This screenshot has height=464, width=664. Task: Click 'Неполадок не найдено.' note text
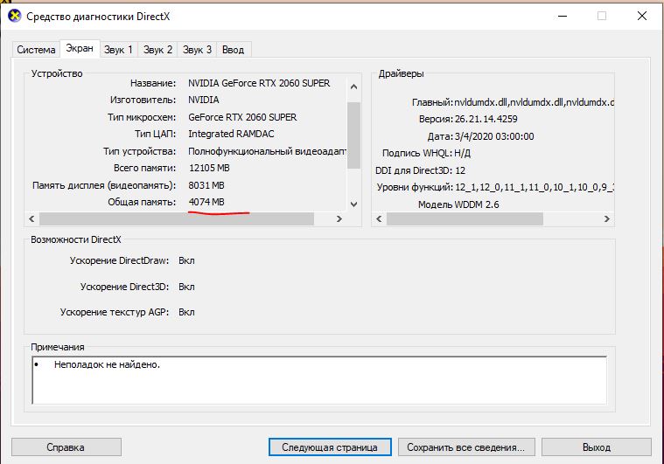pos(107,364)
